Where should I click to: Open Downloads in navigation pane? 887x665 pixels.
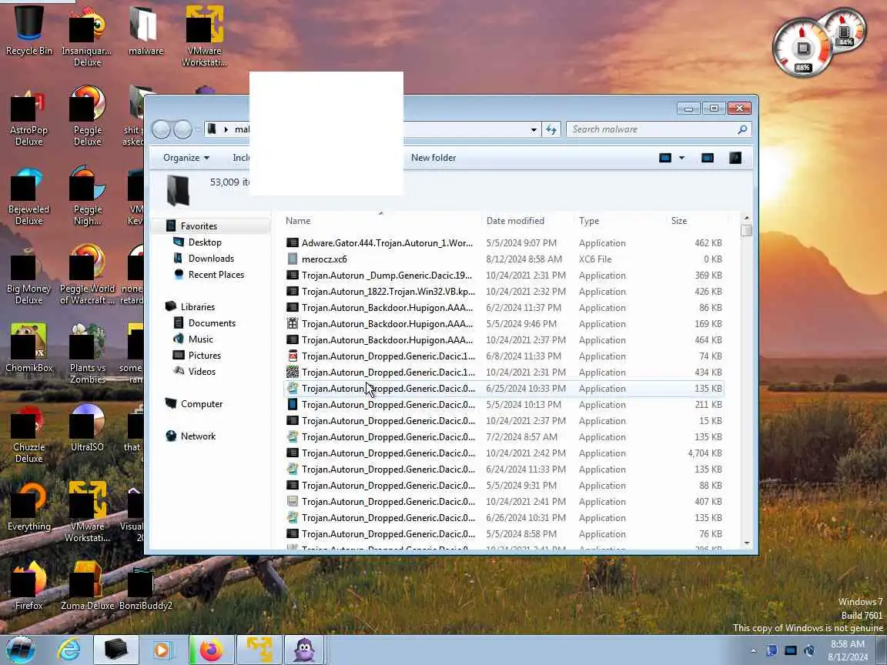pos(211,259)
